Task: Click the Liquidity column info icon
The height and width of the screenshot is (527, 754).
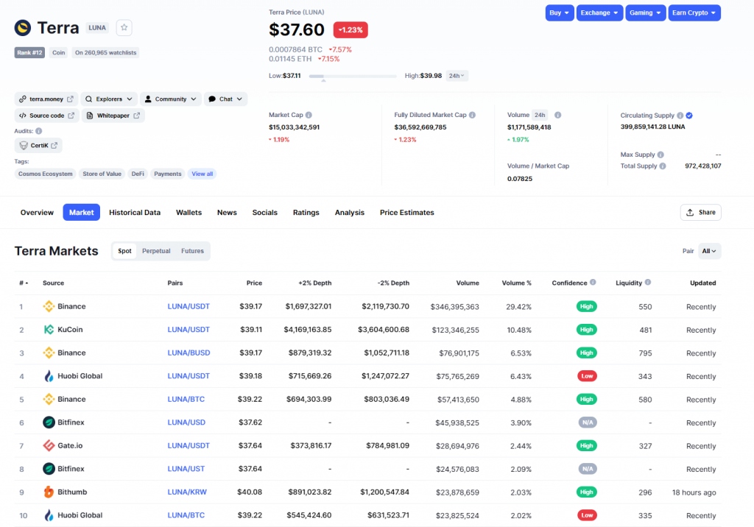Action: 648,283
